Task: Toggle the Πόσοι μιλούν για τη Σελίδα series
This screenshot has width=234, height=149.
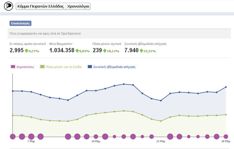Action: pos(64,67)
